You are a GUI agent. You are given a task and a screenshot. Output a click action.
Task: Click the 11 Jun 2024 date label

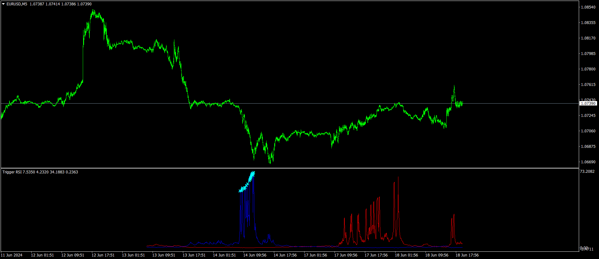[x=12, y=255]
